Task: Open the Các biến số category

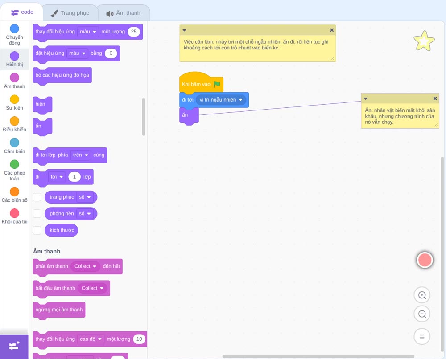Action: pos(15,195)
